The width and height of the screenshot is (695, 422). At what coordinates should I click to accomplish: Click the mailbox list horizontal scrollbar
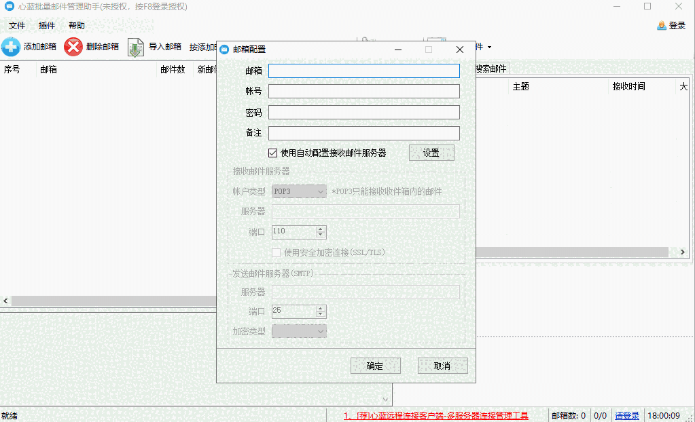(x=109, y=301)
